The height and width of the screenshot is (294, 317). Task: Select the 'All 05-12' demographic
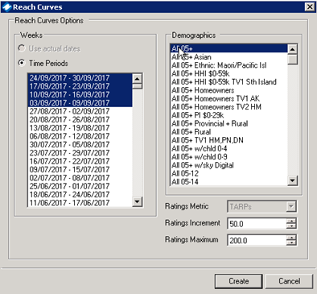click(228, 173)
